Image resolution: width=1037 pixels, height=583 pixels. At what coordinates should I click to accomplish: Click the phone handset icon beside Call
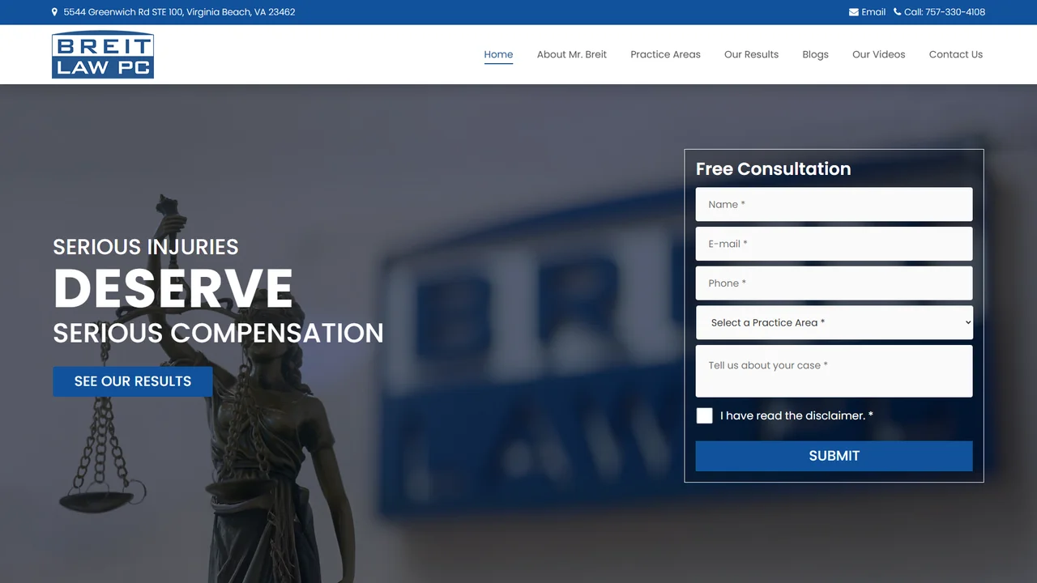coord(897,12)
